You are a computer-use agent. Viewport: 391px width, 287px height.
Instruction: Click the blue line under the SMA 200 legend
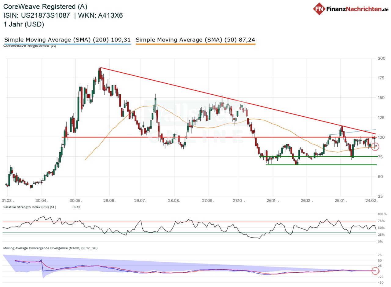(68, 45)
